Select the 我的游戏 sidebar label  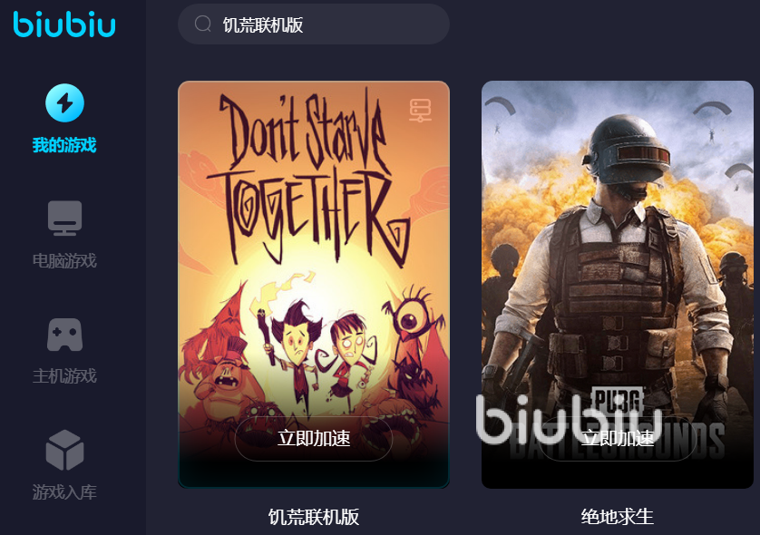pyautogui.click(x=64, y=145)
